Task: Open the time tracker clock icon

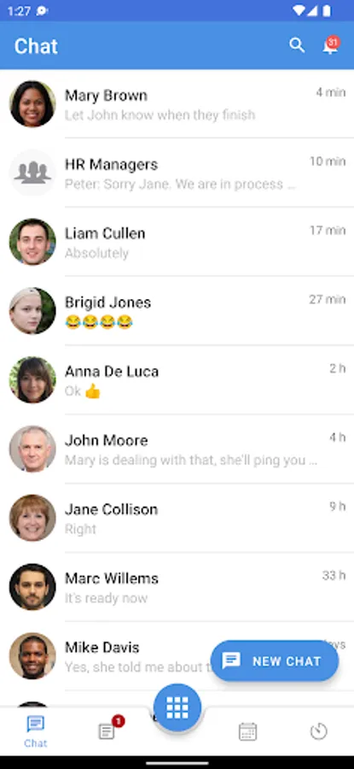Action: click(319, 731)
